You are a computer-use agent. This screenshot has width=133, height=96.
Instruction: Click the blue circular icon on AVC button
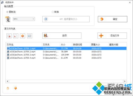pos(46,19)
